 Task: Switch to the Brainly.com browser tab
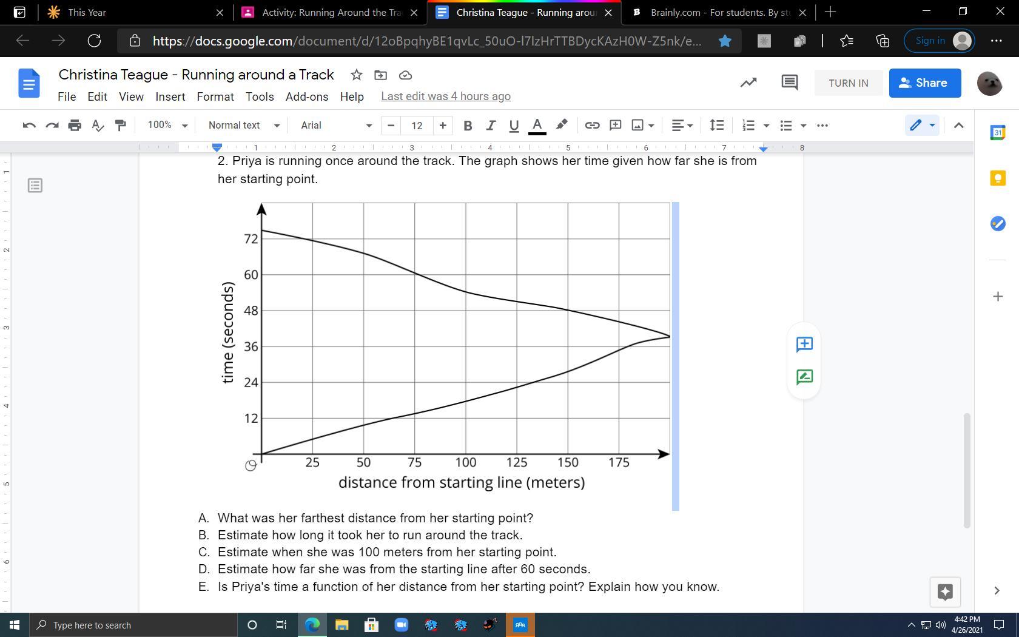point(719,12)
